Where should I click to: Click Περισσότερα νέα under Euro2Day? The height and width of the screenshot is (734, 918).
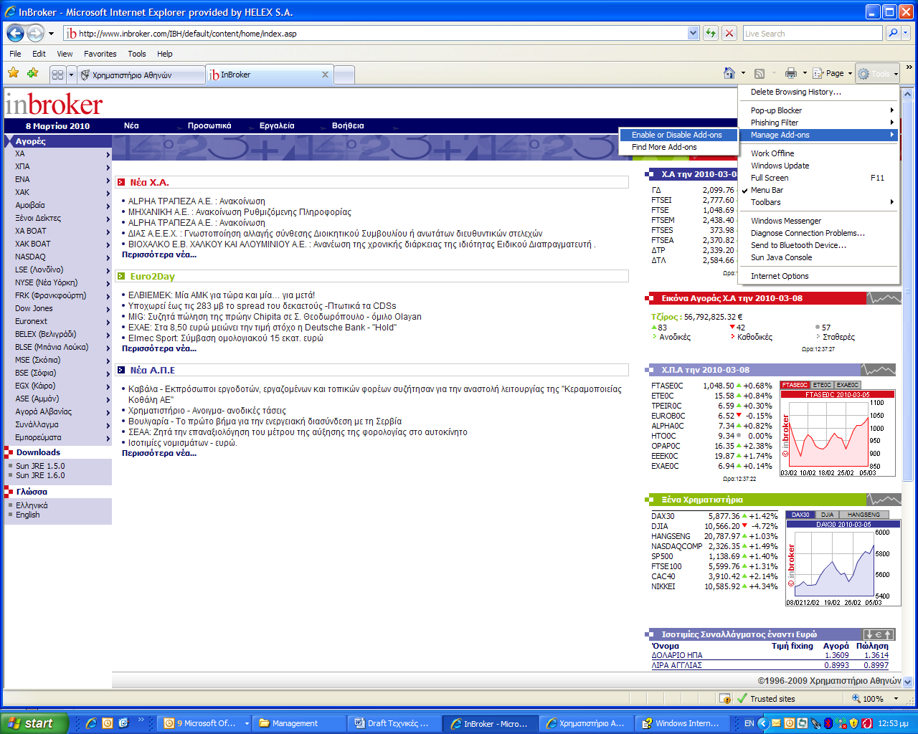[159, 348]
